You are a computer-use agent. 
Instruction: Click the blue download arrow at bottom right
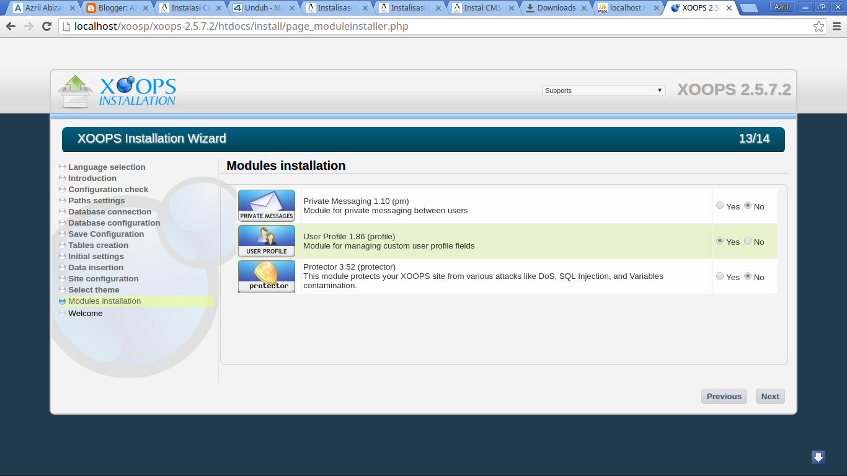pyautogui.click(x=818, y=457)
